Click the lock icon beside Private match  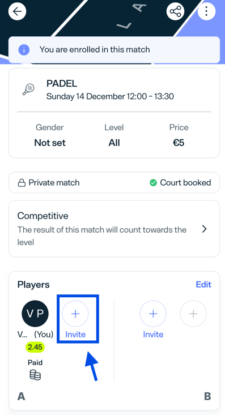point(22,183)
